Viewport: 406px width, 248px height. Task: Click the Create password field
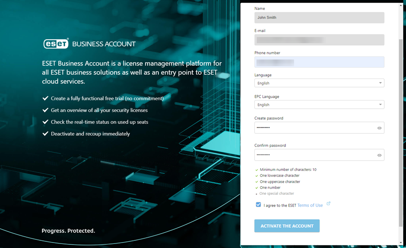[319, 128]
